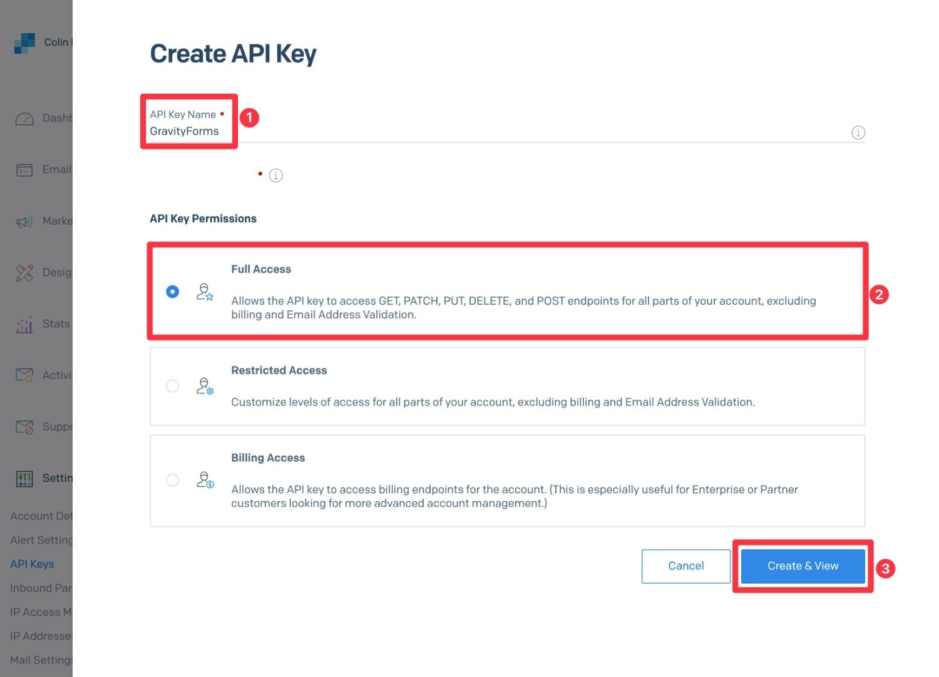
Task: Click the Email API menu label
Action: pos(58,170)
